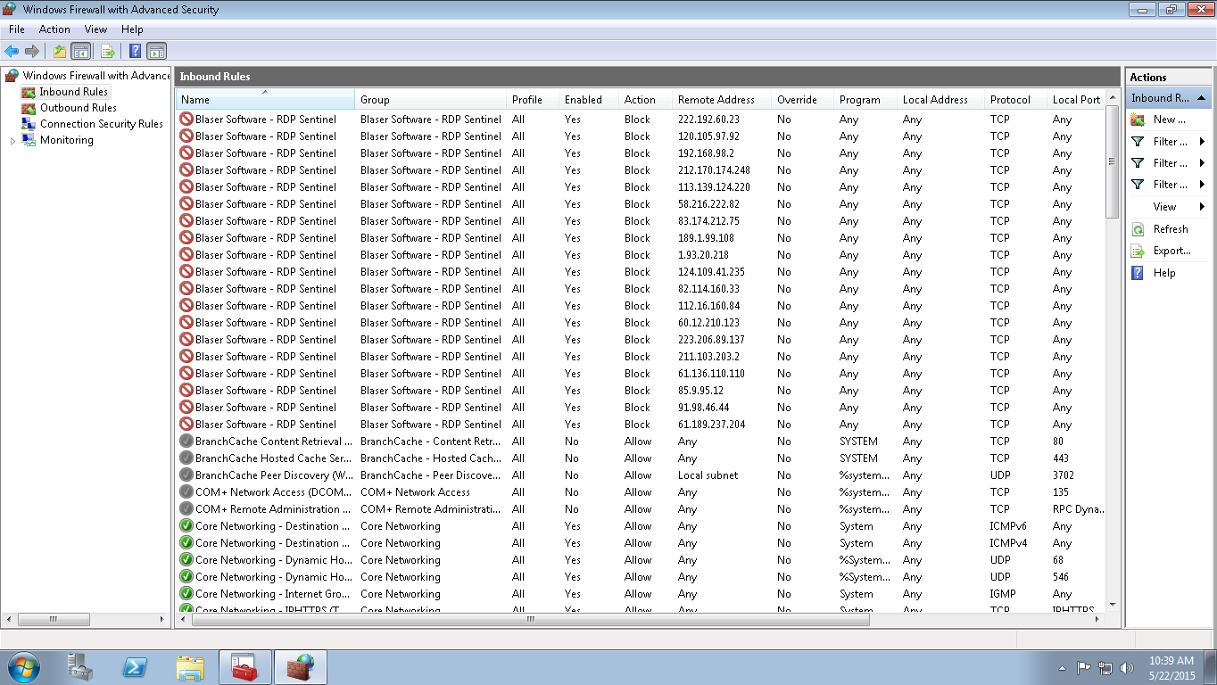
Task: Sort by the Profile column header
Action: [533, 99]
